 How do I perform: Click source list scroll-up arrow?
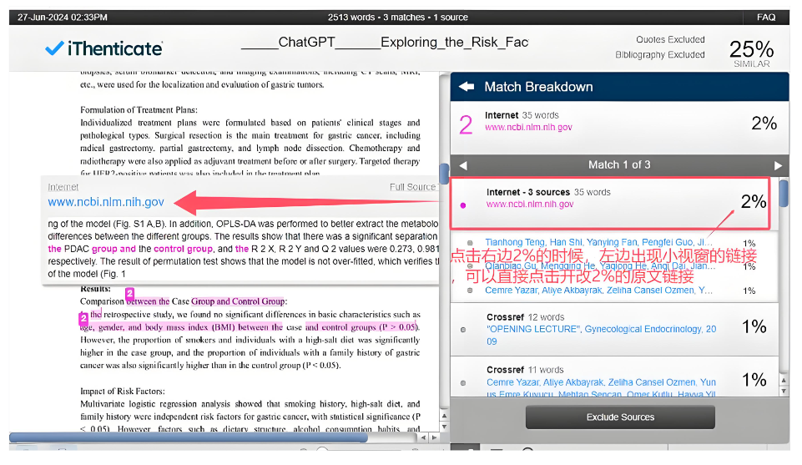pyautogui.click(x=784, y=380)
